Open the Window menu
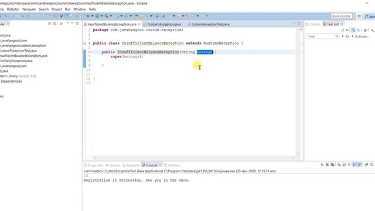 click(x=80, y=9)
